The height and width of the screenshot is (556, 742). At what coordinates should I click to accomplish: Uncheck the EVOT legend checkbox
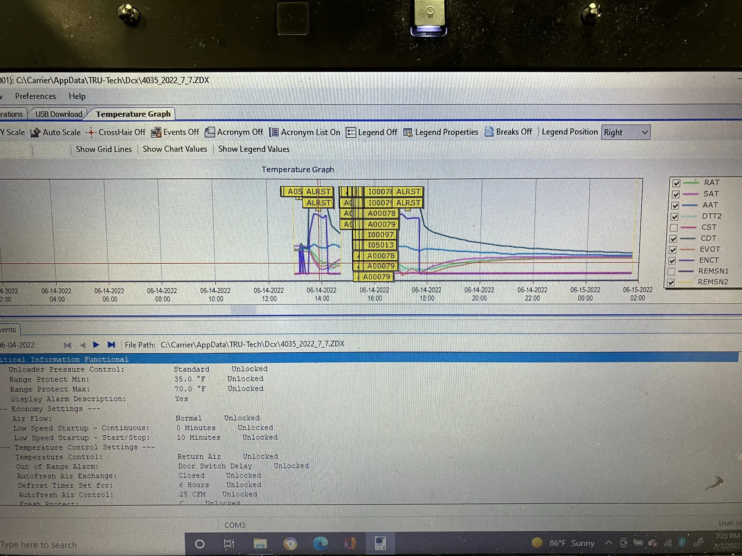(x=673, y=250)
